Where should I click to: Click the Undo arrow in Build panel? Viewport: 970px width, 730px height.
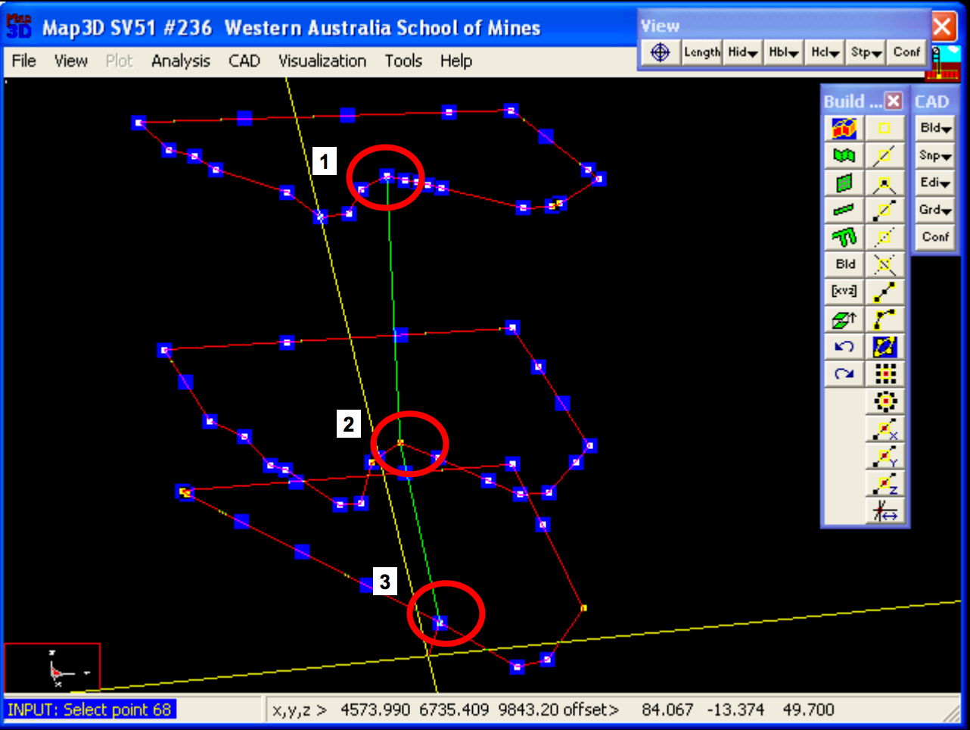pos(844,347)
